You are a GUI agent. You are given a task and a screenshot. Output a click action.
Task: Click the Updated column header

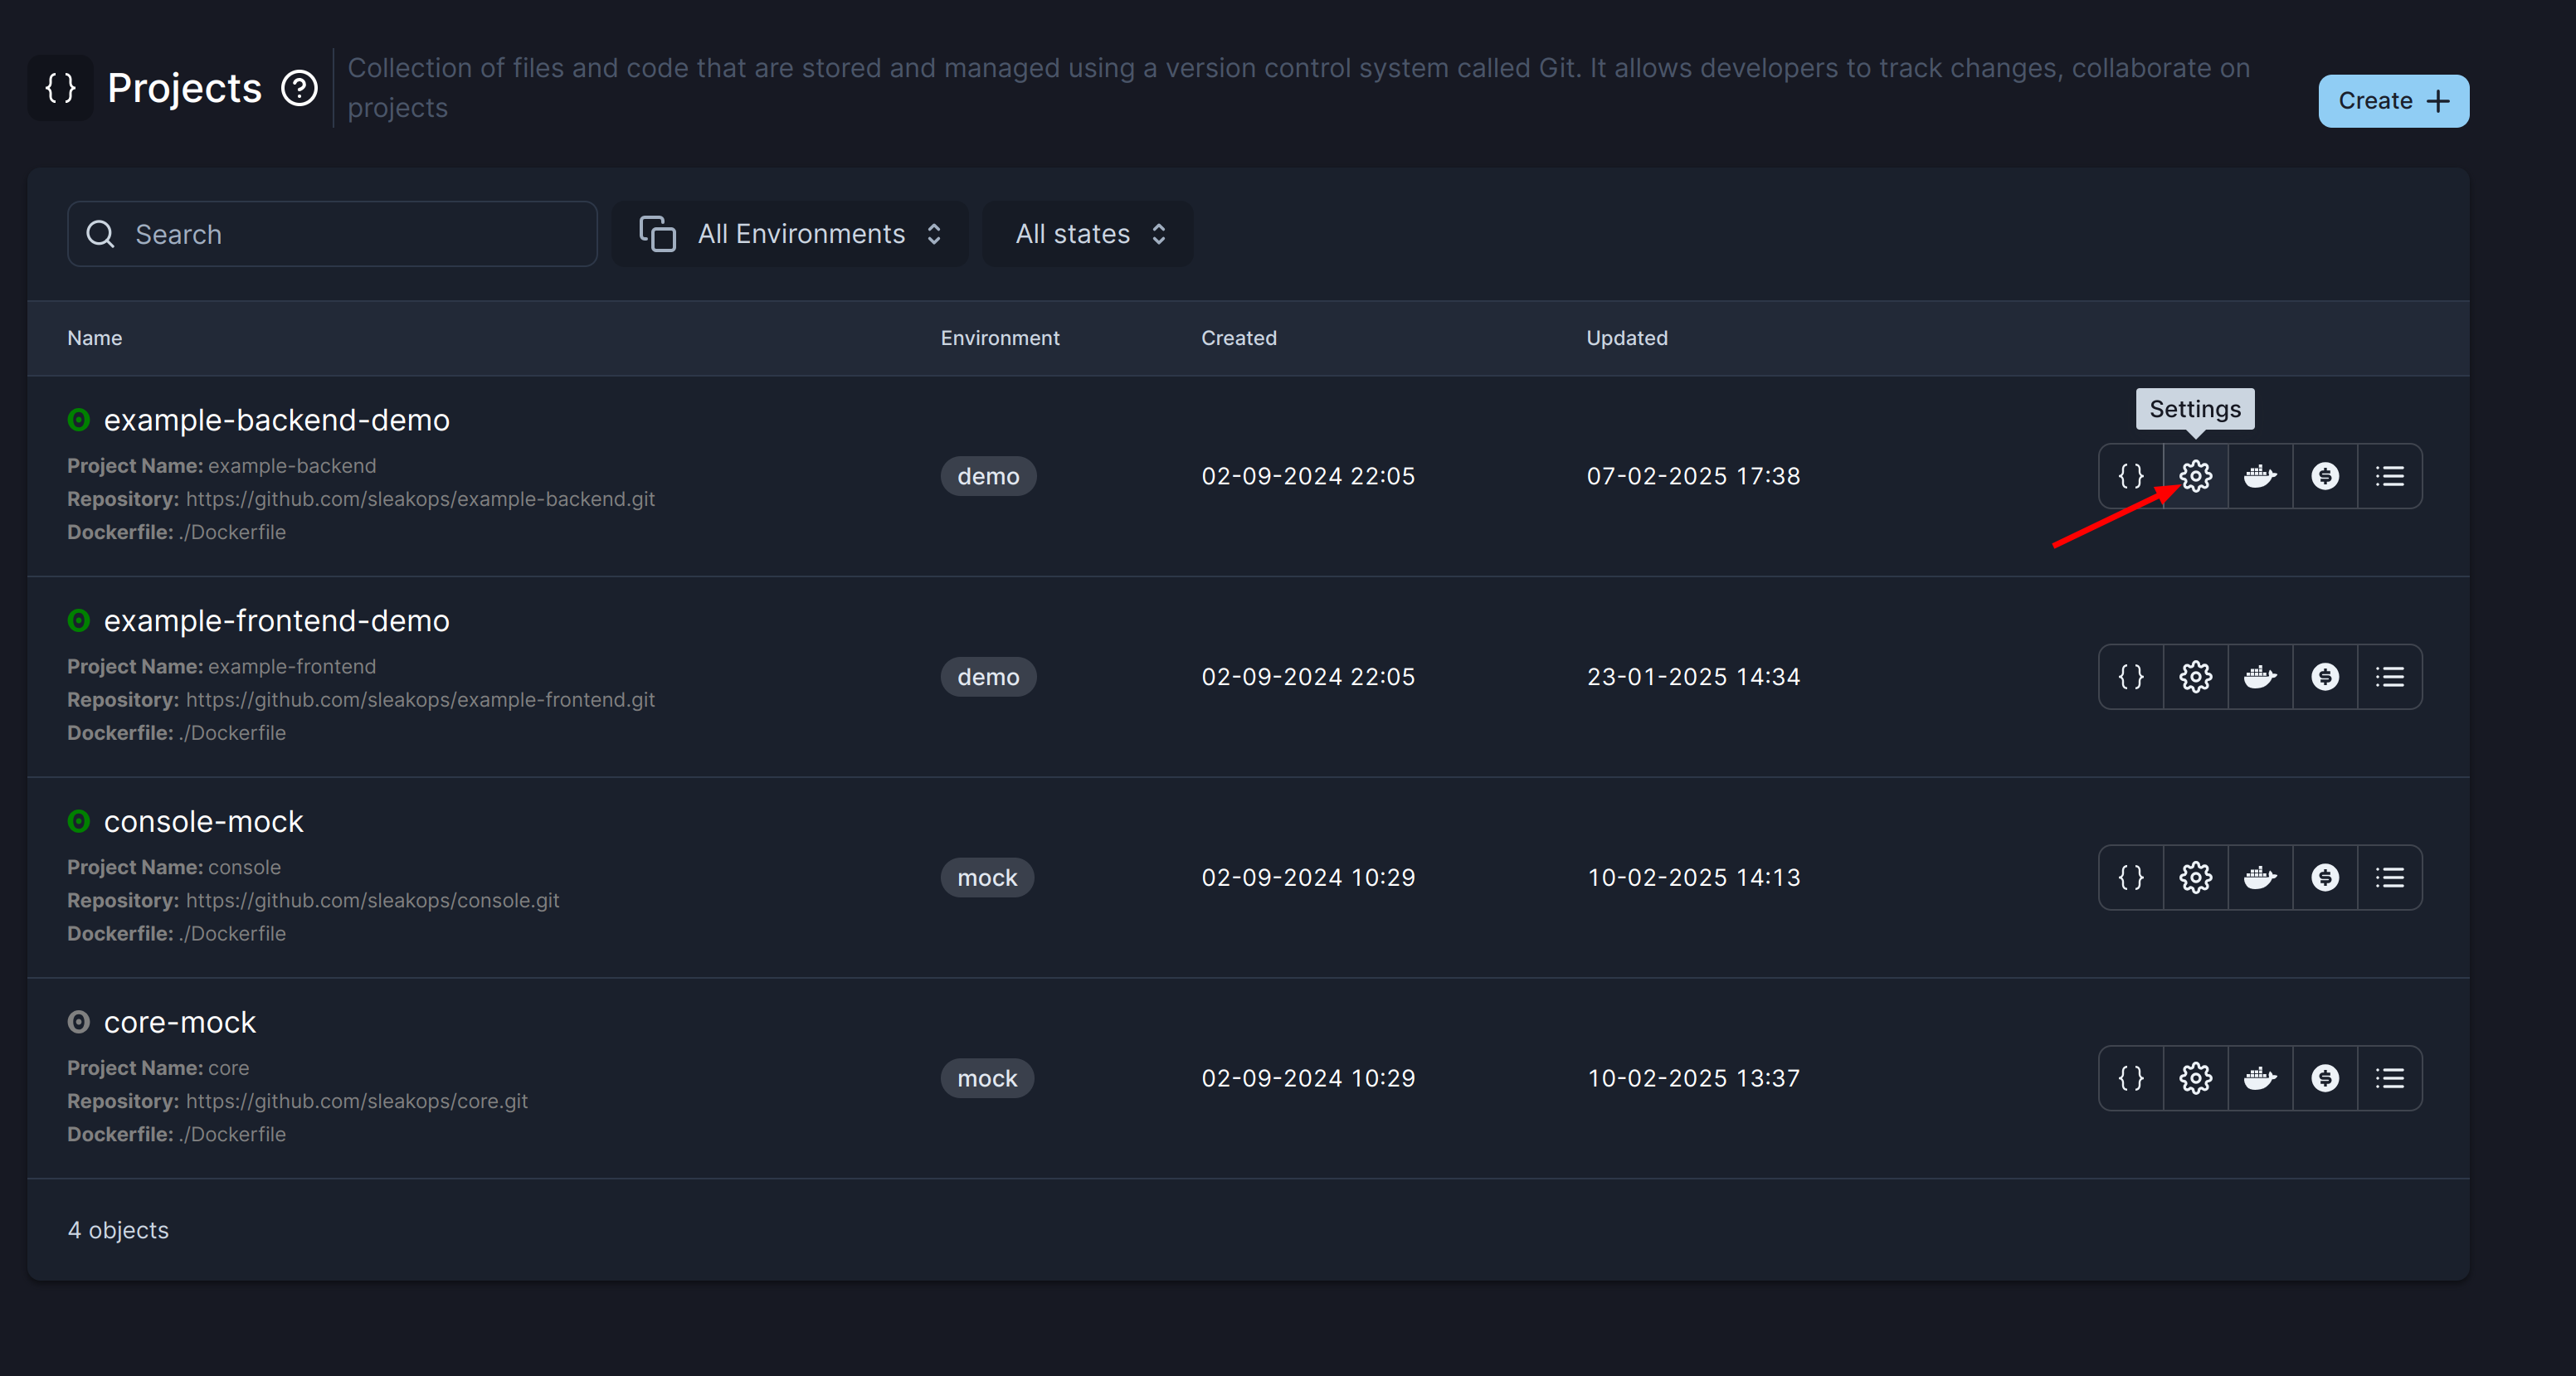[x=1627, y=338]
